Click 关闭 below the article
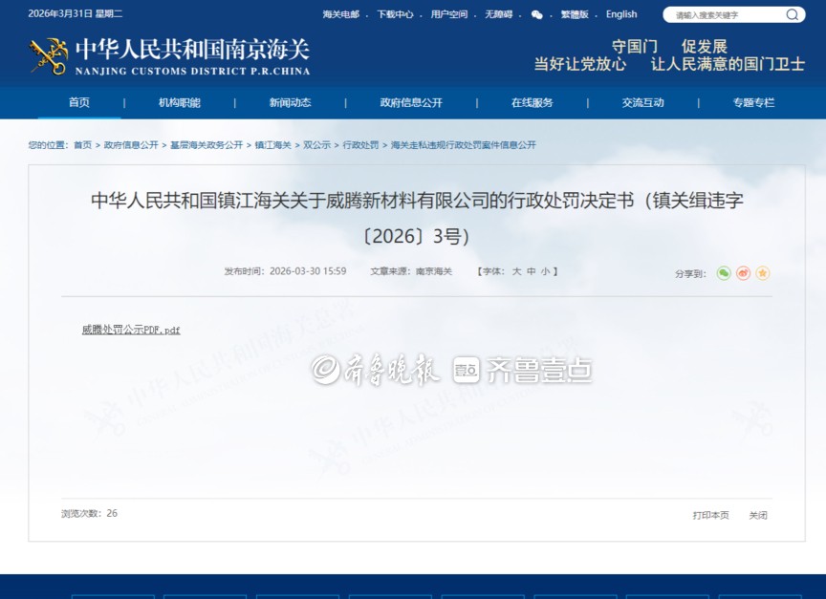The image size is (826, 599). tap(757, 515)
